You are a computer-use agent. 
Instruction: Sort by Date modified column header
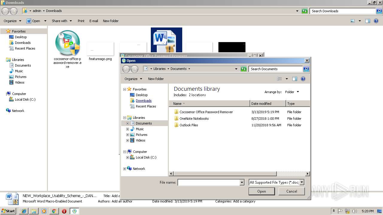coord(268,104)
